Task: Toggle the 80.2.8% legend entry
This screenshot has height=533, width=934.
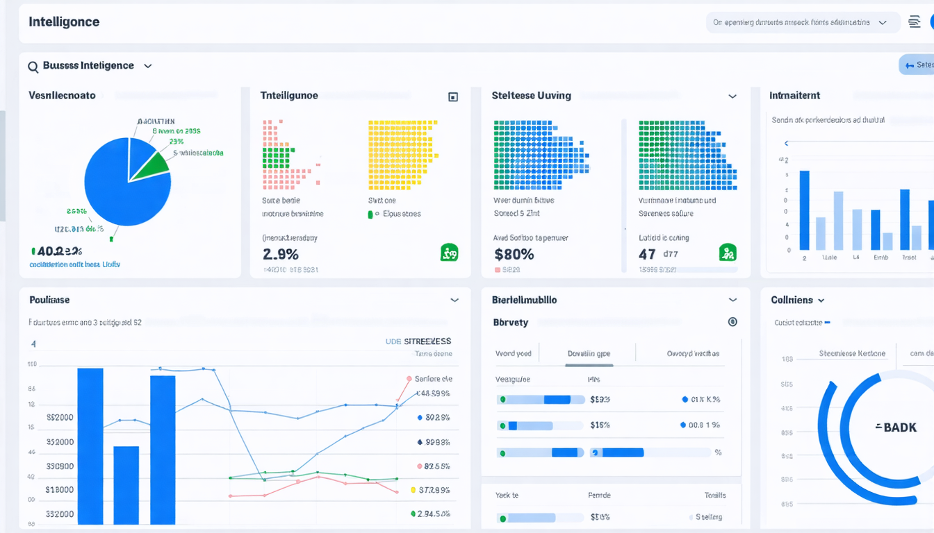Action: click(x=433, y=418)
